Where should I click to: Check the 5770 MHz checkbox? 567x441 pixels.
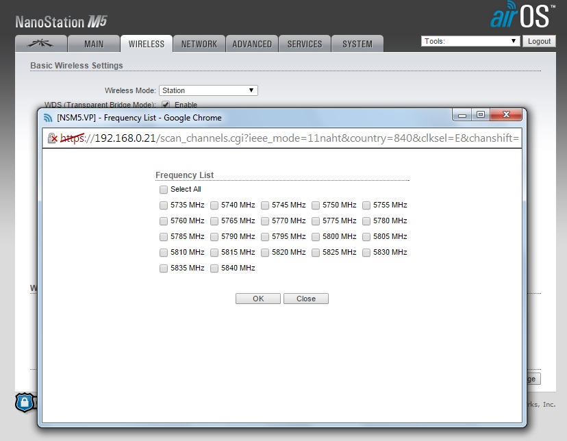(265, 221)
